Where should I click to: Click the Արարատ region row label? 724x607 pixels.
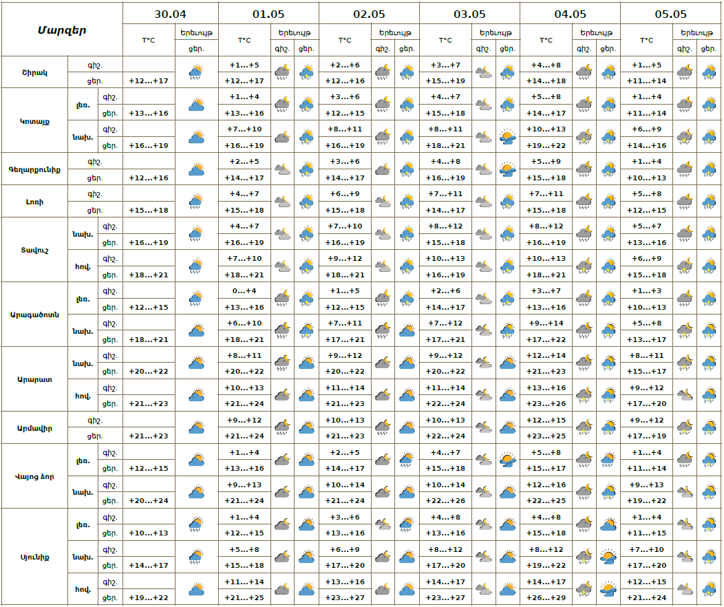34,379
